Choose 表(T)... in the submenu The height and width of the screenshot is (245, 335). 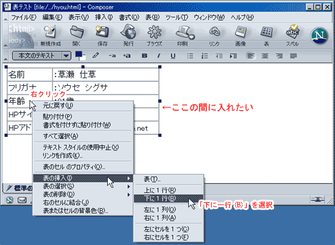pyautogui.click(x=169, y=179)
